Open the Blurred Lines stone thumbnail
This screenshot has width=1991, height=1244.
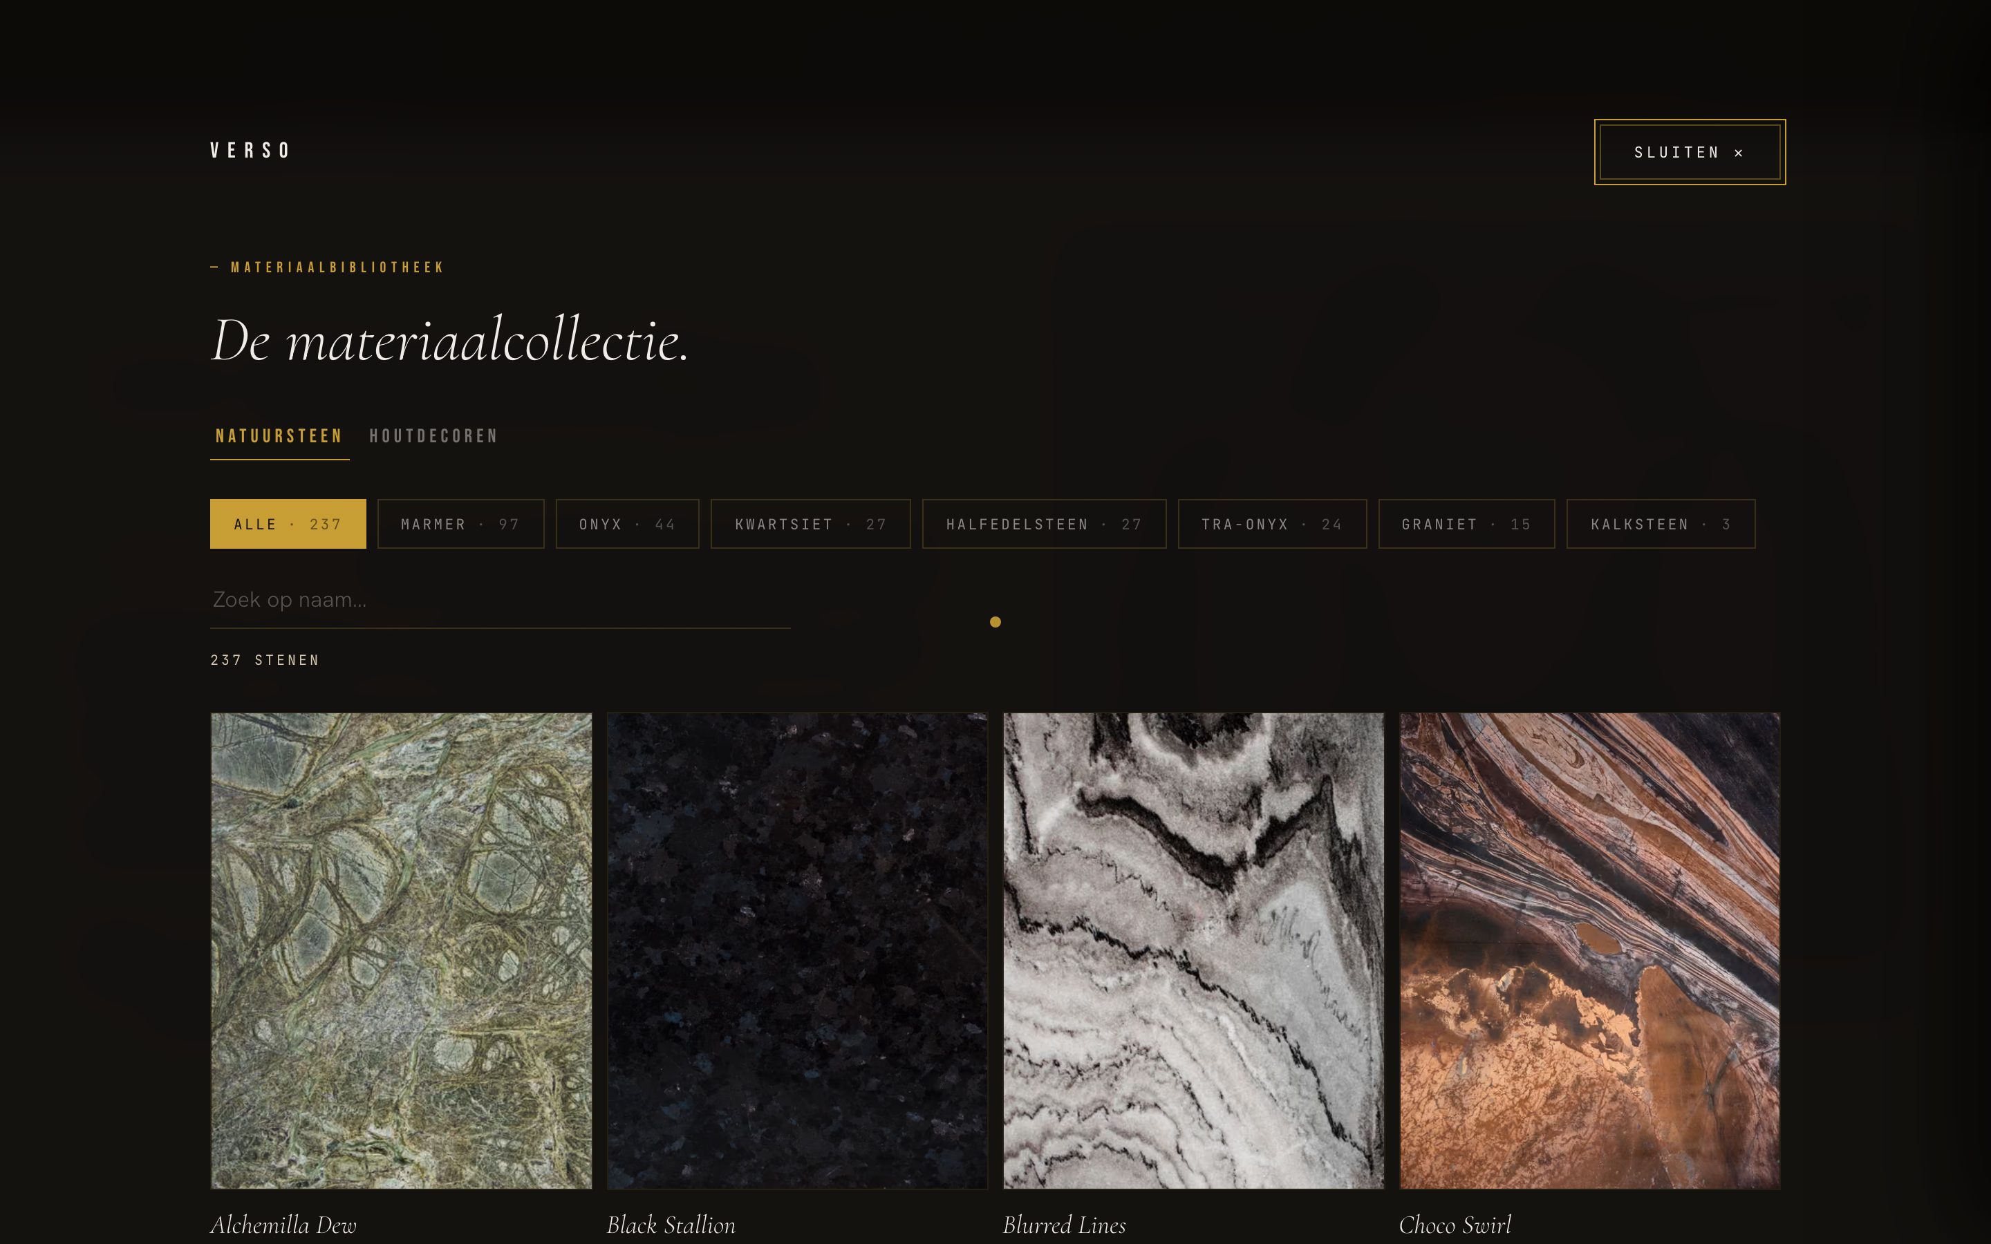1193,951
